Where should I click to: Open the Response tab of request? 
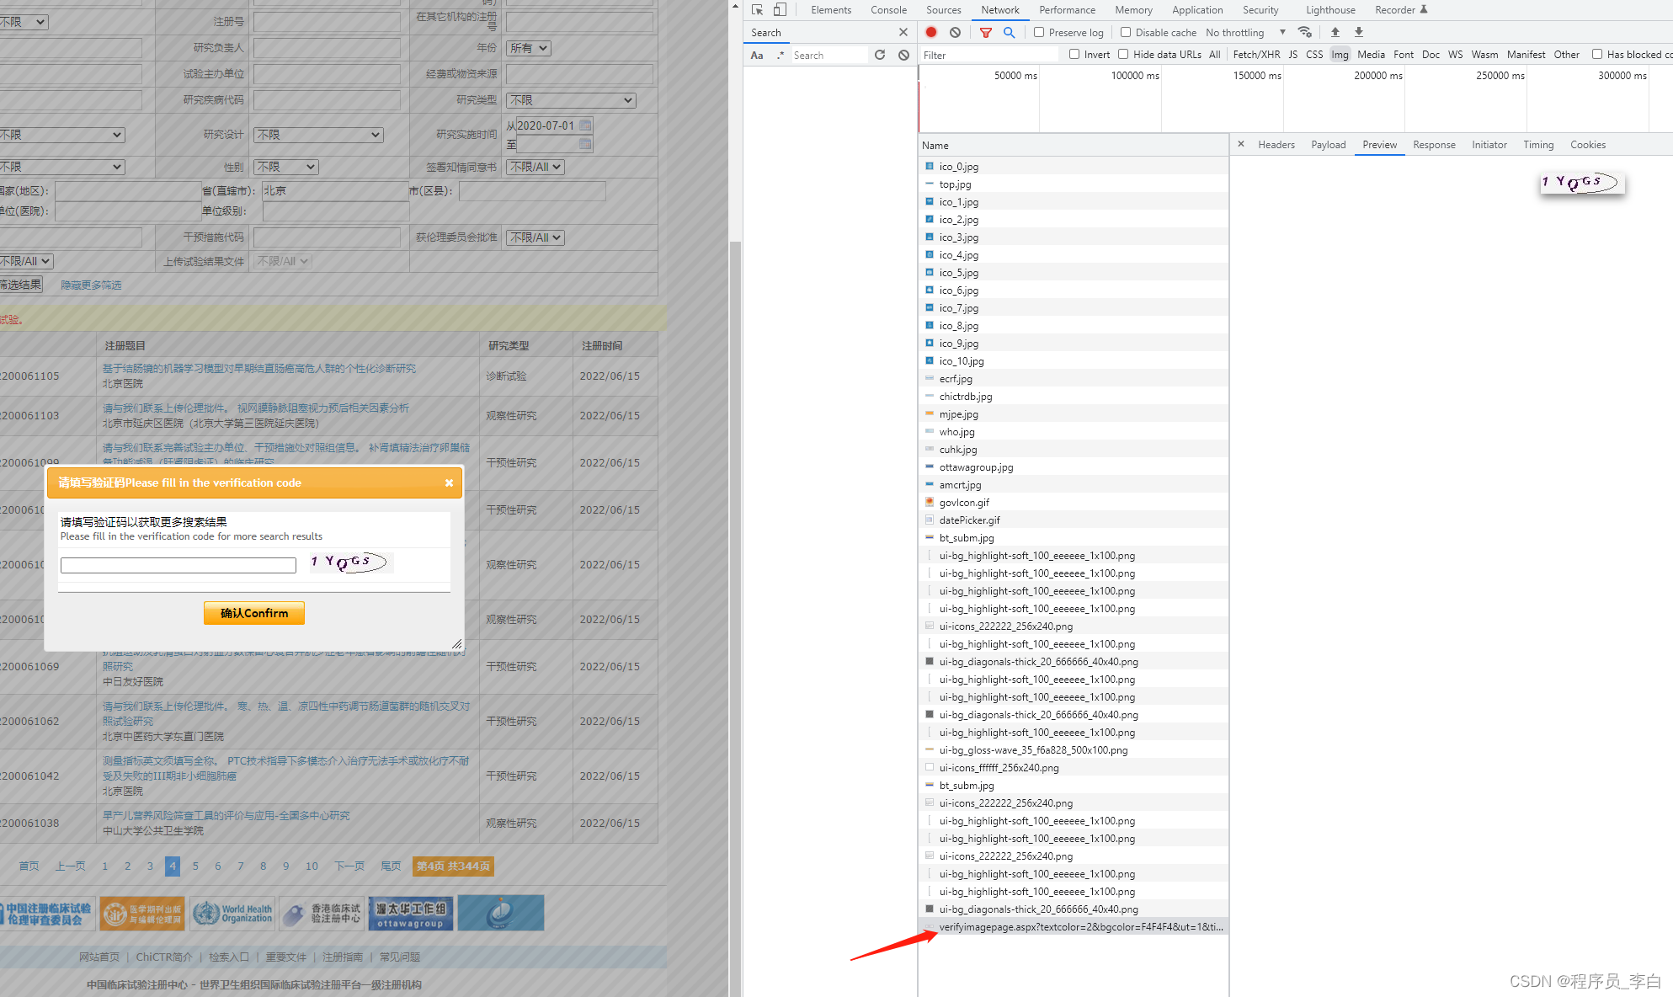click(x=1434, y=145)
